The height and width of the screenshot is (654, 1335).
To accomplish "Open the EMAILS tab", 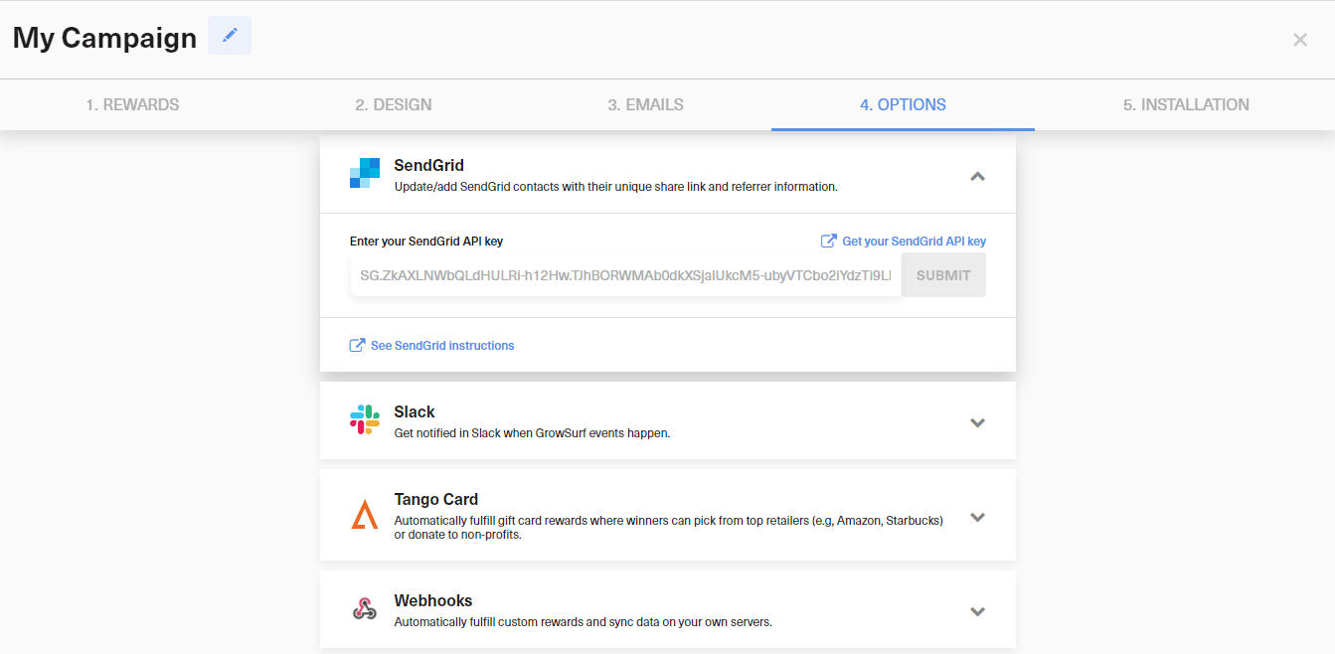I will pyautogui.click(x=645, y=104).
